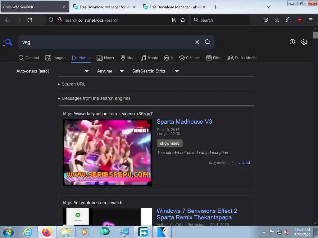The image size is (318, 238).
Task: Select the News search category
Action: [105, 58]
